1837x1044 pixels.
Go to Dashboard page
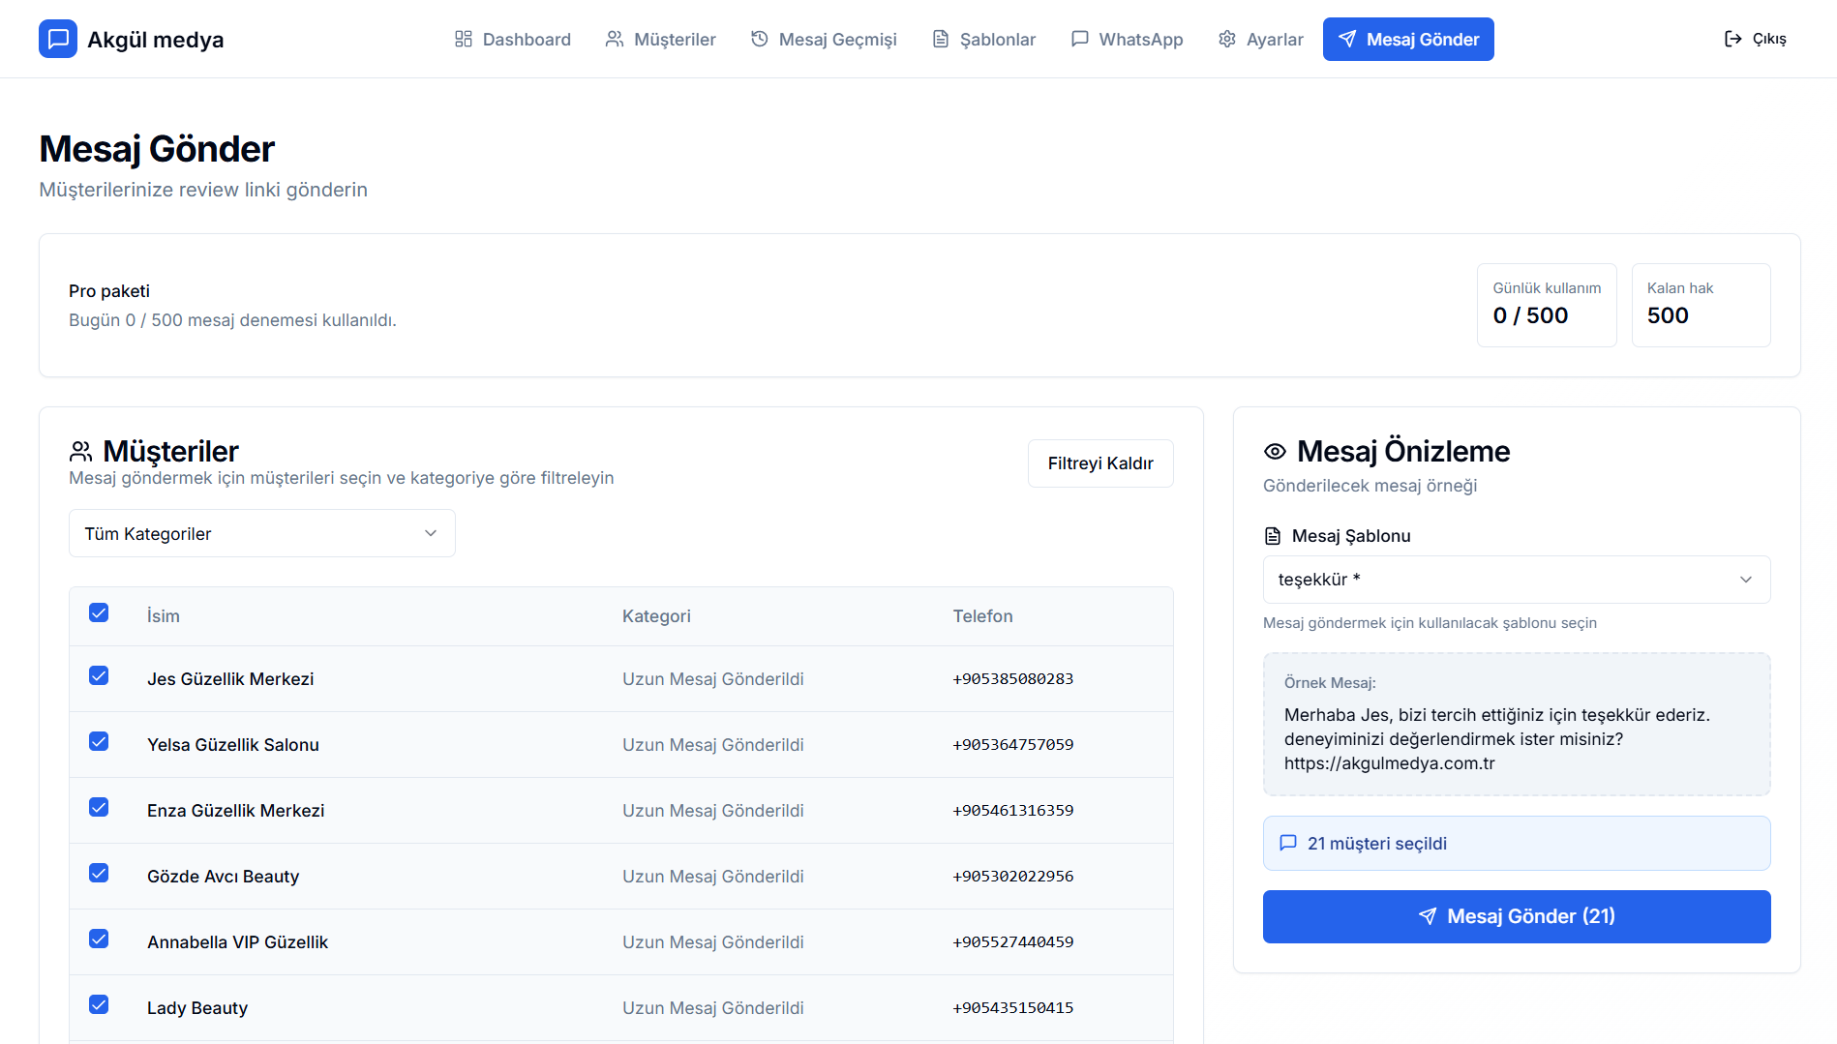pos(513,39)
